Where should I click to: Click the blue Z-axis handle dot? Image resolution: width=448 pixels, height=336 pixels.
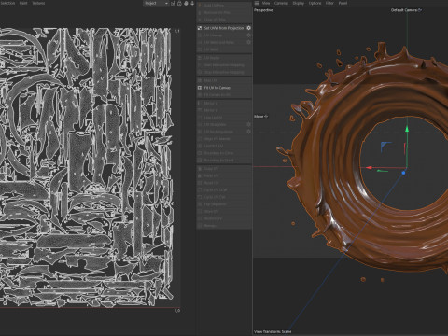point(403,173)
